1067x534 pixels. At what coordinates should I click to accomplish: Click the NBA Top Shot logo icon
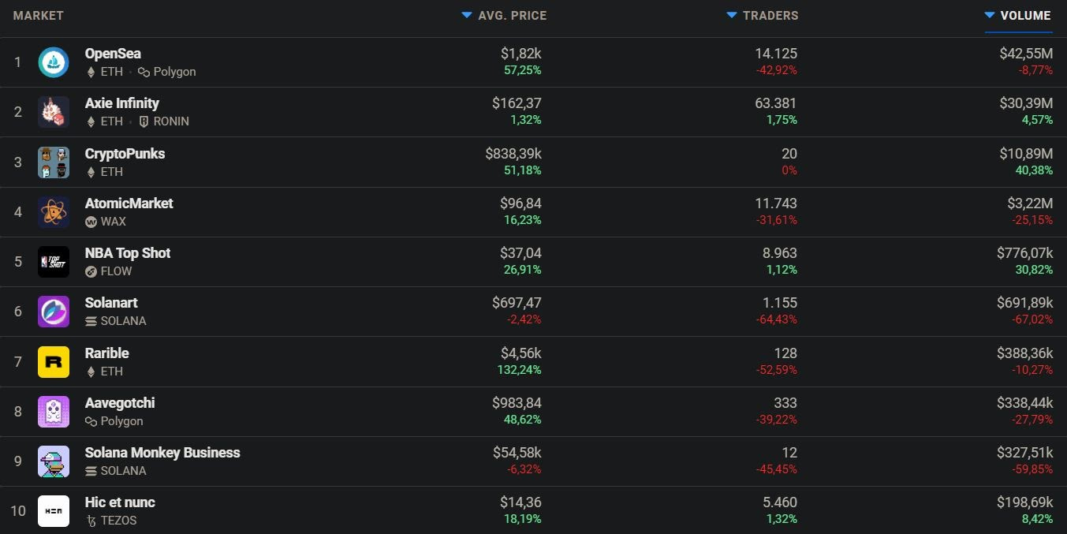pyautogui.click(x=54, y=262)
